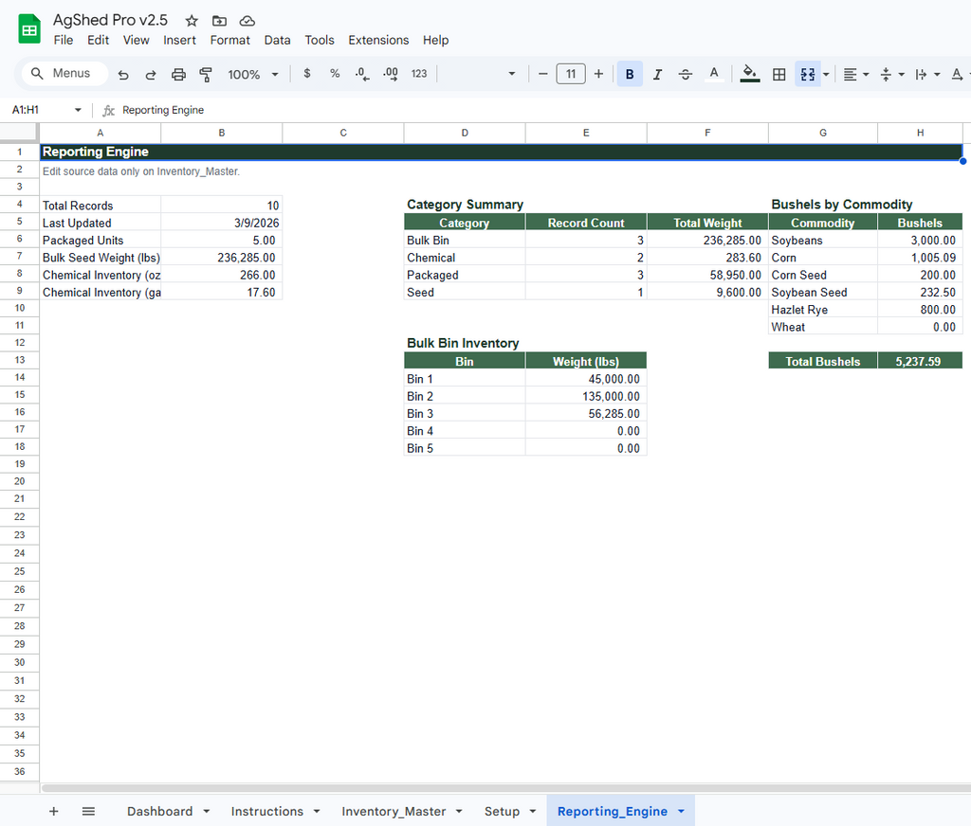Apply percent format icon

tap(334, 73)
